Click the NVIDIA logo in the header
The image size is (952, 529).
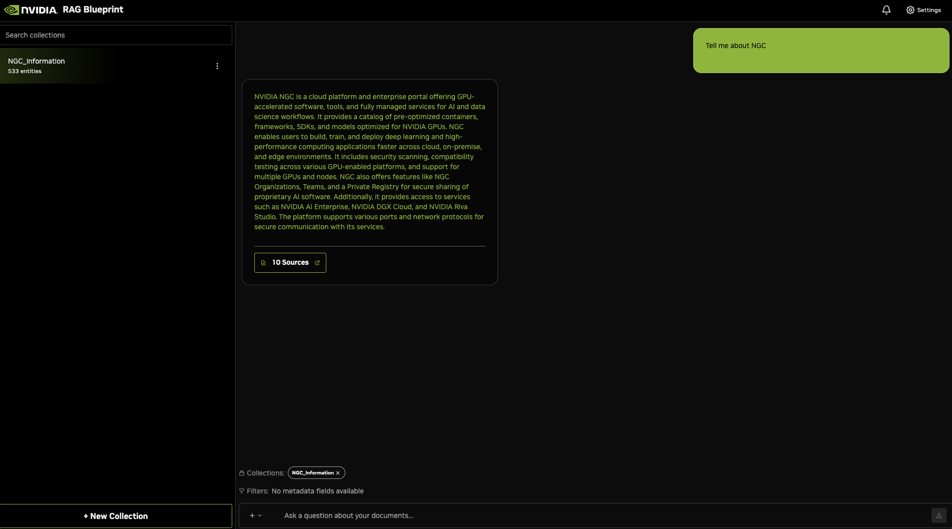point(31,10)
